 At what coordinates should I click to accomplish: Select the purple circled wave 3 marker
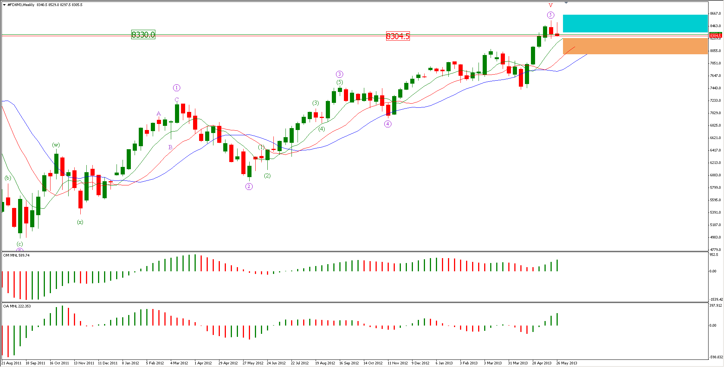pyautogui.click(x=339, y=74)
